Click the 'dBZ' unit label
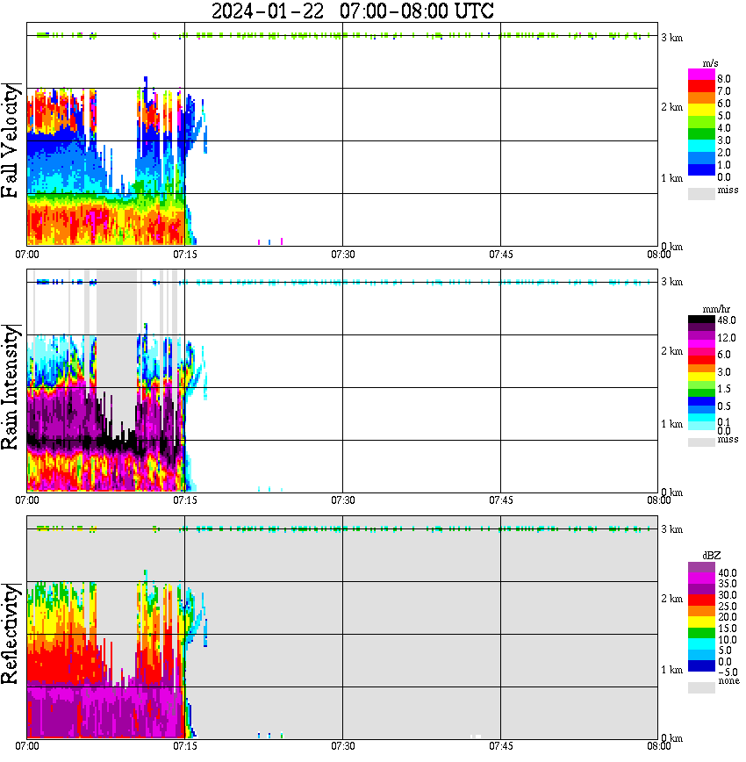The width and height of the screenshot is (746, 762). pos(711,556)
